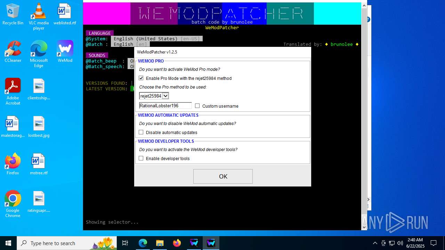Launch WeMod desktop shortcut

[65, 52]
